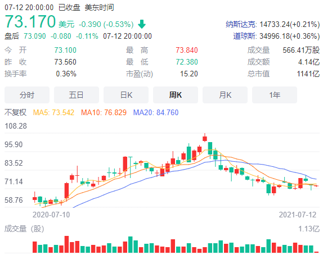Select the 五日 chart tab
Viewport: 323px width, 255px height.
click(77, 95)
